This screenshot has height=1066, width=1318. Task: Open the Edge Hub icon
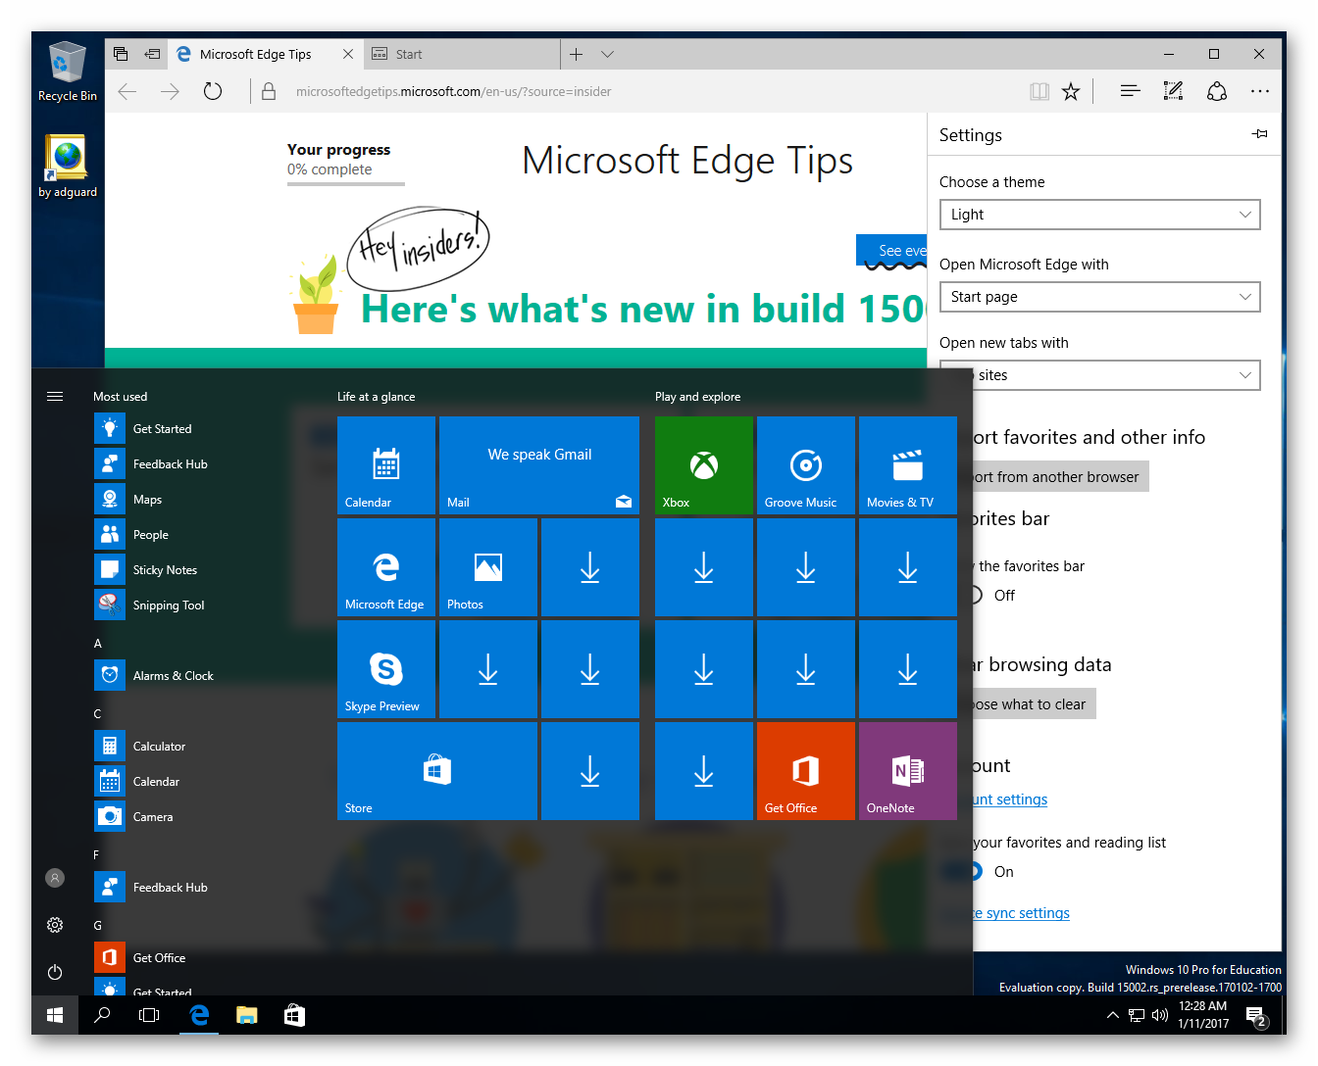coord(1130,91)
